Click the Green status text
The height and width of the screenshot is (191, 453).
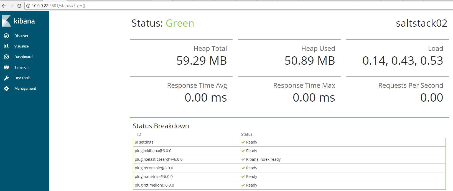point(180,23)
